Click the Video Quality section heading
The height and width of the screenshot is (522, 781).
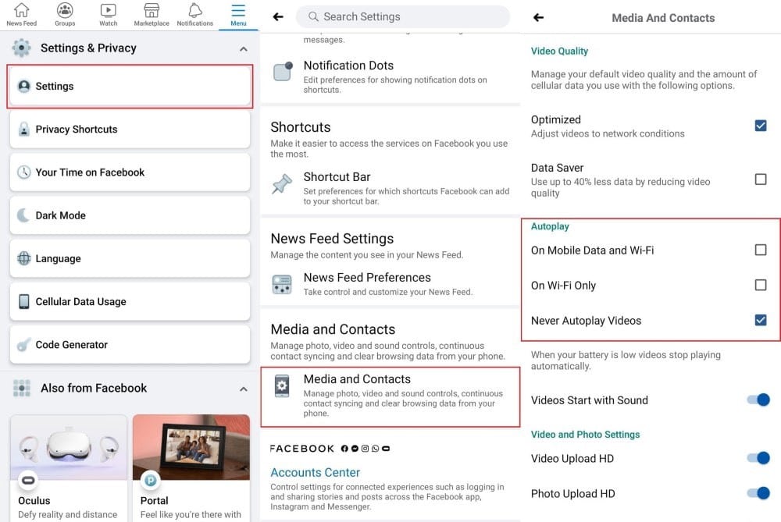point(559,51)
